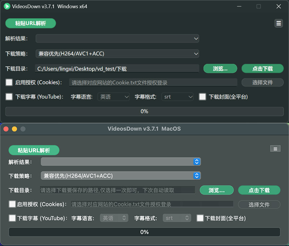Image resolution: width=289 pixels, height=246 pixels.
Task: Click the VideosDown app logo in Windows title bar
Action: click(7, 6)
